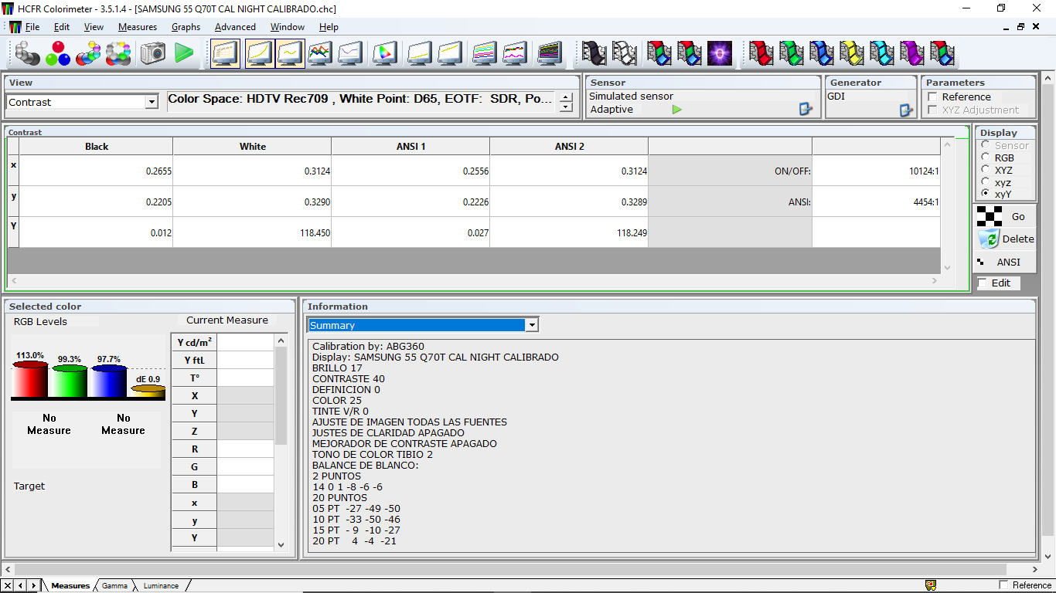Click the green film strip pattern icon

tap(791, 53)
